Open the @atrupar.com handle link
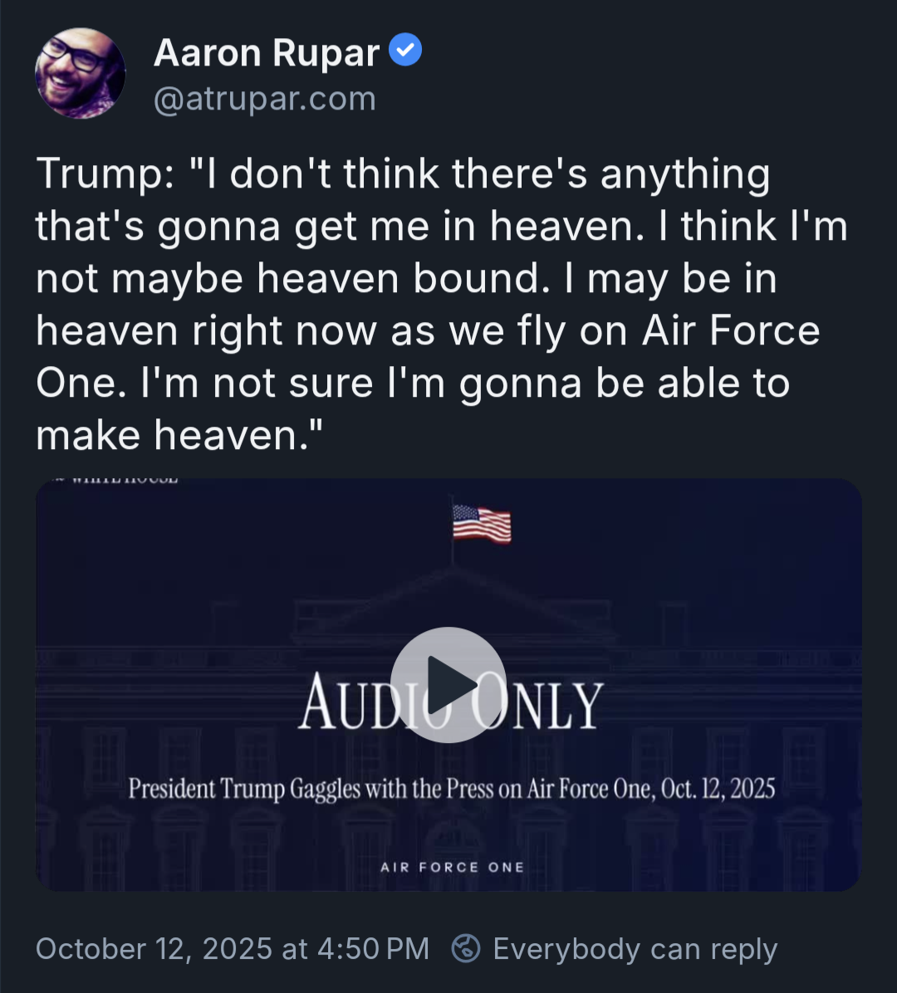Viewport: 897px width, 993px height. point(265,99)
